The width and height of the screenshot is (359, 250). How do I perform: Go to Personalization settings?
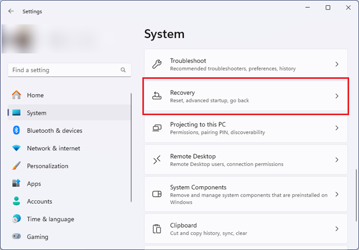point(70,166)
